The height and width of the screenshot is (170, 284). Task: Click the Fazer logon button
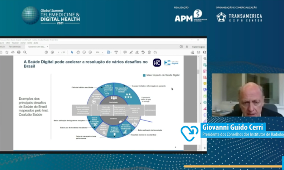(198, 46)
